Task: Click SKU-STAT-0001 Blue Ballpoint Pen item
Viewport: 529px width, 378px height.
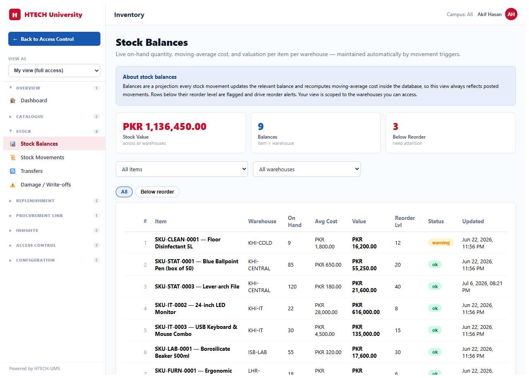Action: coord(197,265)
